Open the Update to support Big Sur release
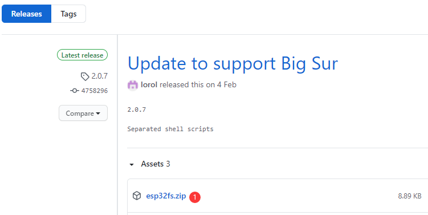 [233, 63]
